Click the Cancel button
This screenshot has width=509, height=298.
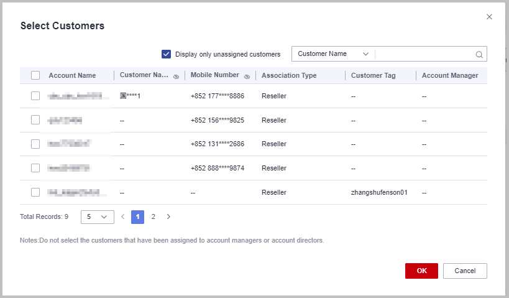pos(464,271)
